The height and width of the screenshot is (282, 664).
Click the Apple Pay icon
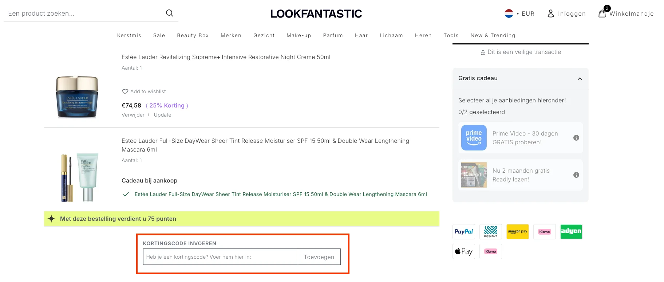(x=464, y=251)
